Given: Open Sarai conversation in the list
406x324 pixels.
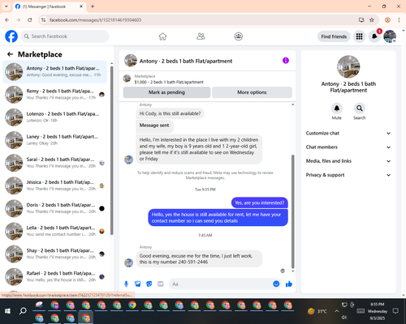Looking at the screenshot, I should (x=54, y=163).
